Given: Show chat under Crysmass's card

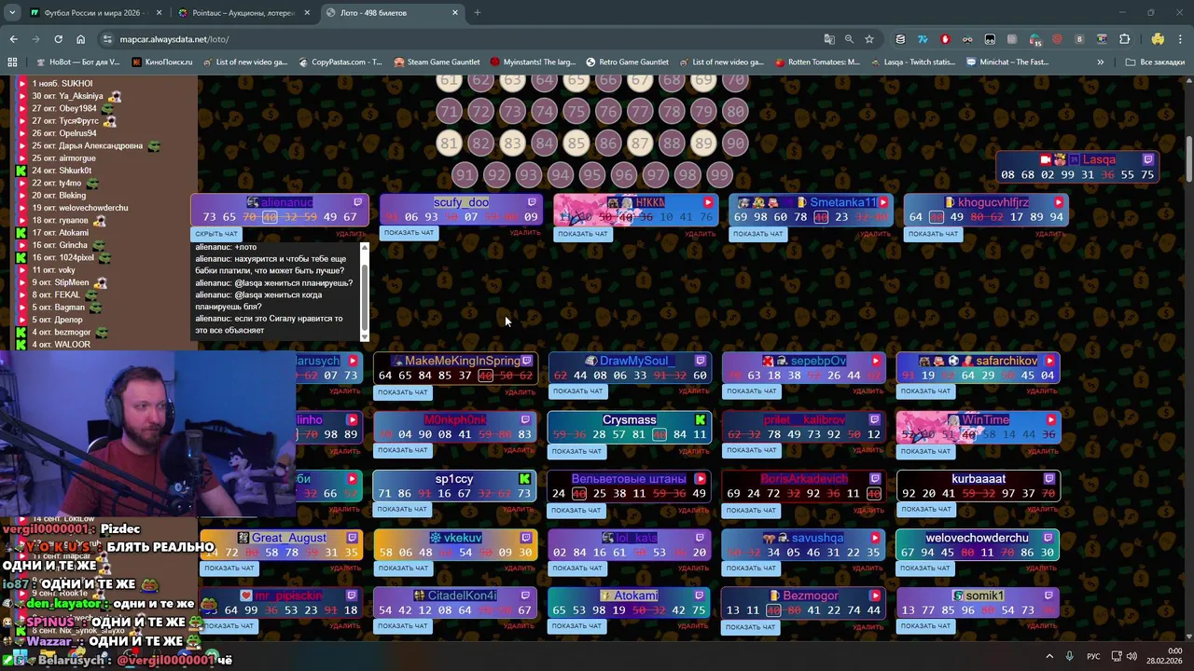Looking at the screenshot, I should tap(576, 451).
